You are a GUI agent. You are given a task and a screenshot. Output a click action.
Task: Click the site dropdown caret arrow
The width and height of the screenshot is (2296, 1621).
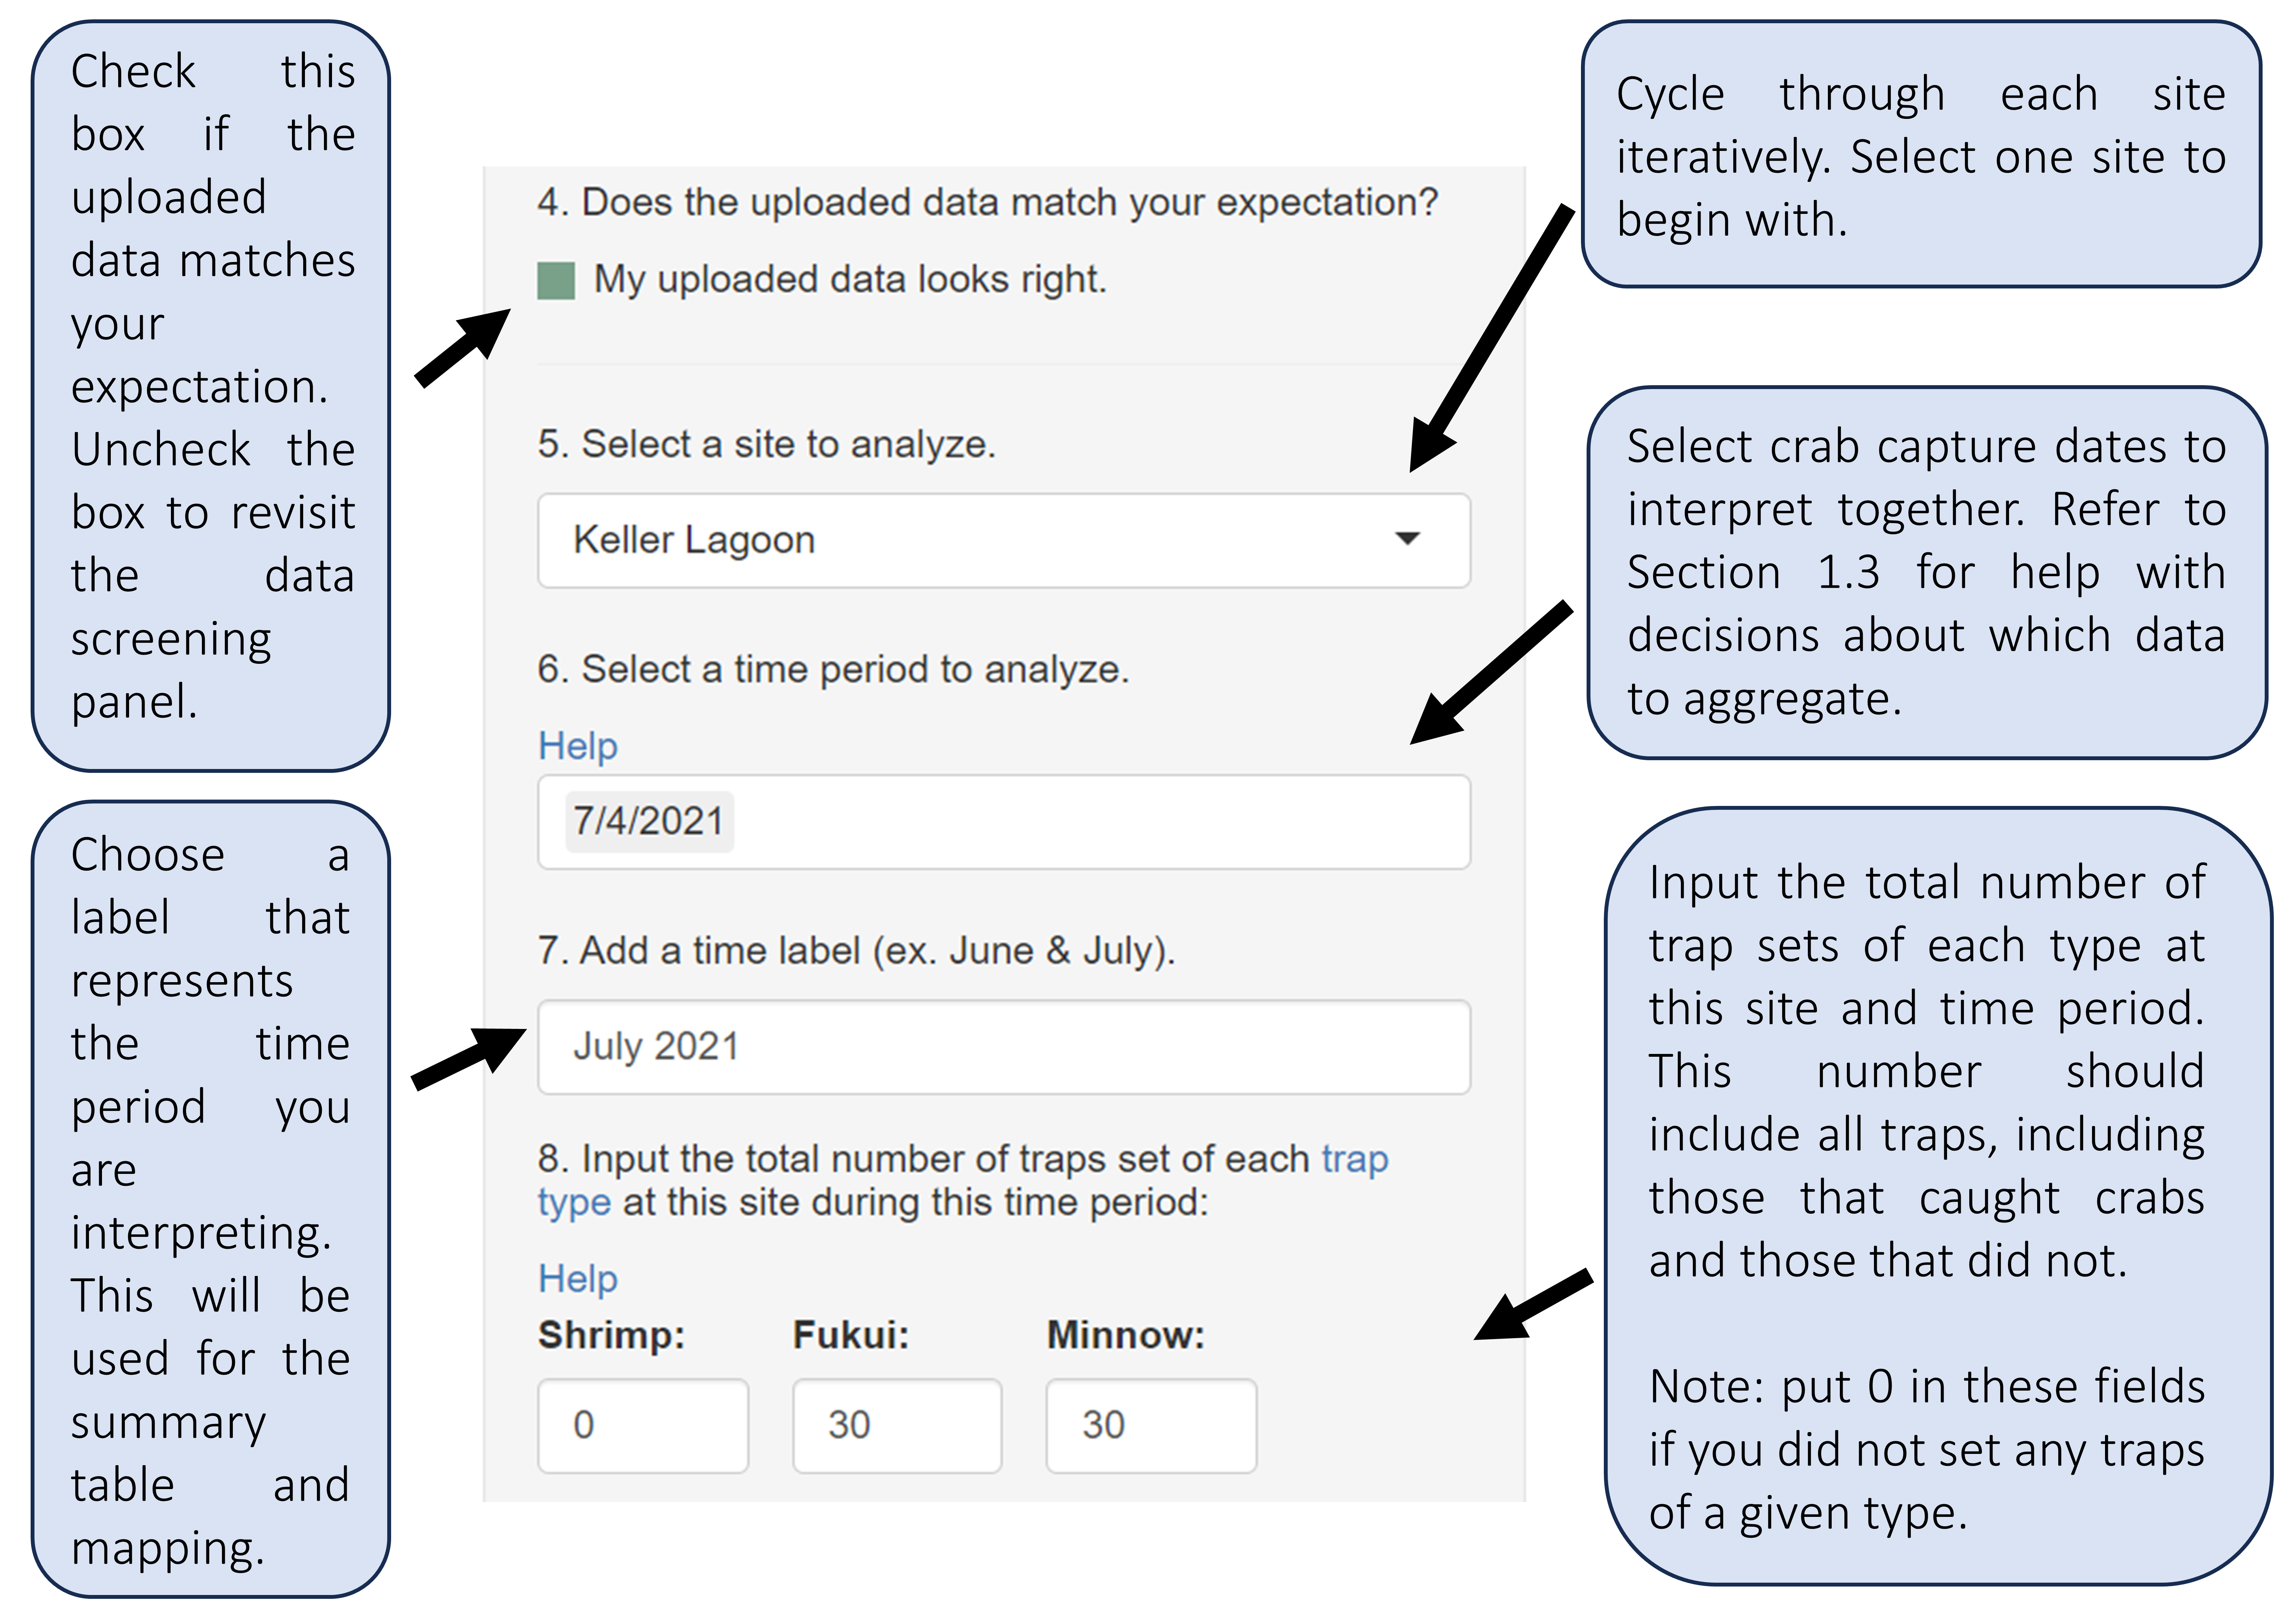pos(1407,539)
